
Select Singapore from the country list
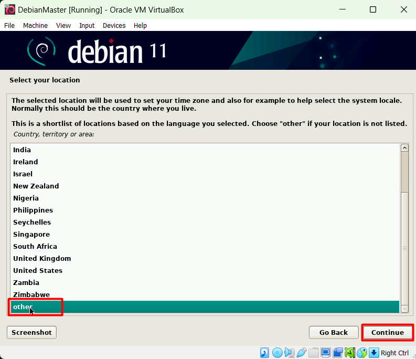tap(205, 235)
